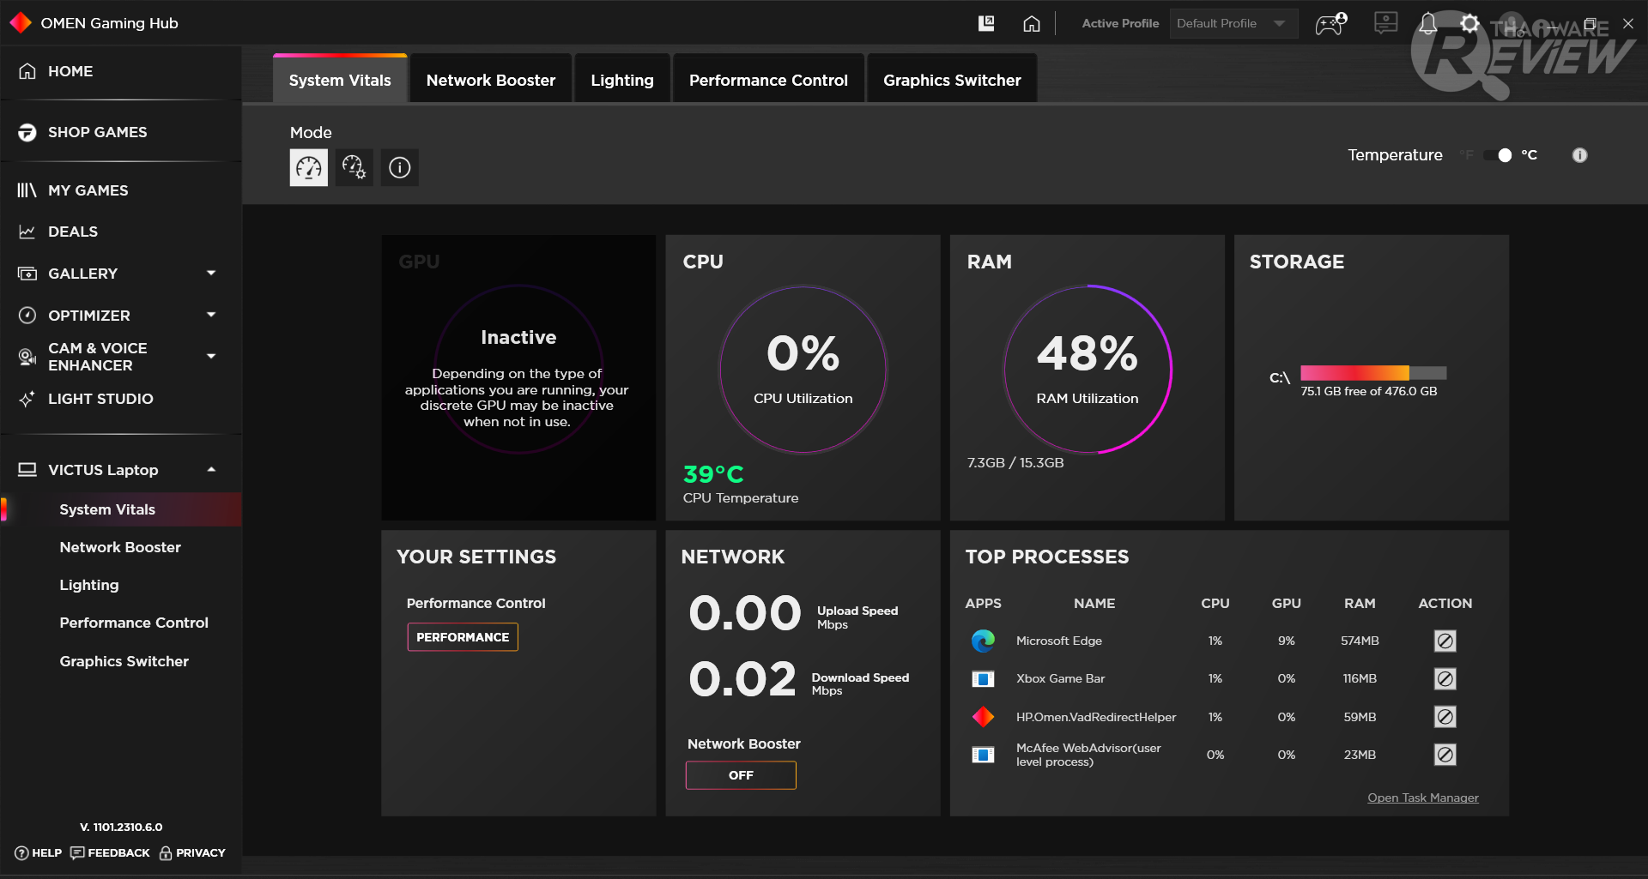This screenshot has height=879, width=1648.
Task: Click the home icon in the title bar
Action: [1032, 24]
